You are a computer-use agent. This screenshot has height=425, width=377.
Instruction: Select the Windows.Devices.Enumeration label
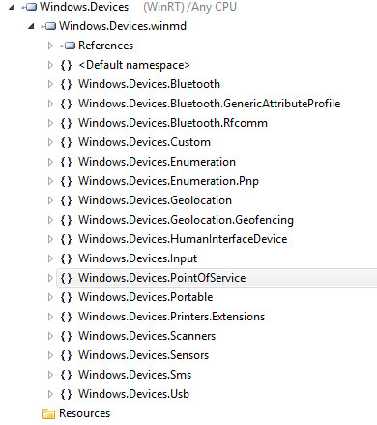click(x=158, y=162)
